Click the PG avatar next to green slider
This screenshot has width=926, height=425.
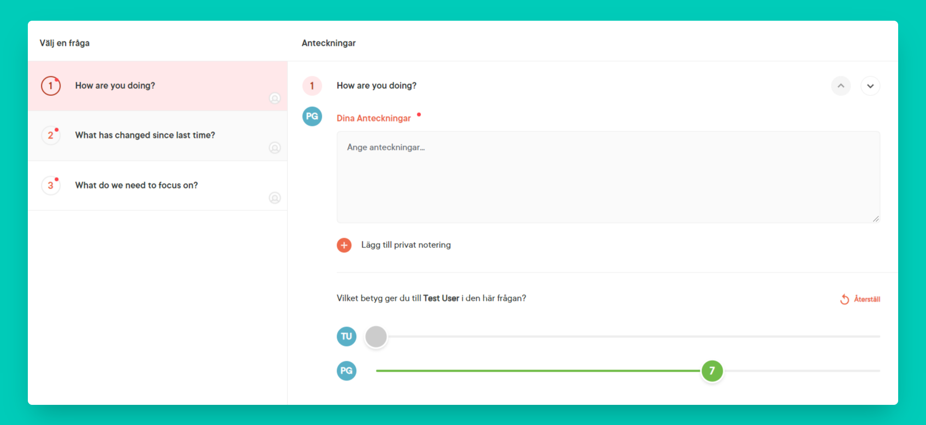pyautogui.click(x=346, y=371)
